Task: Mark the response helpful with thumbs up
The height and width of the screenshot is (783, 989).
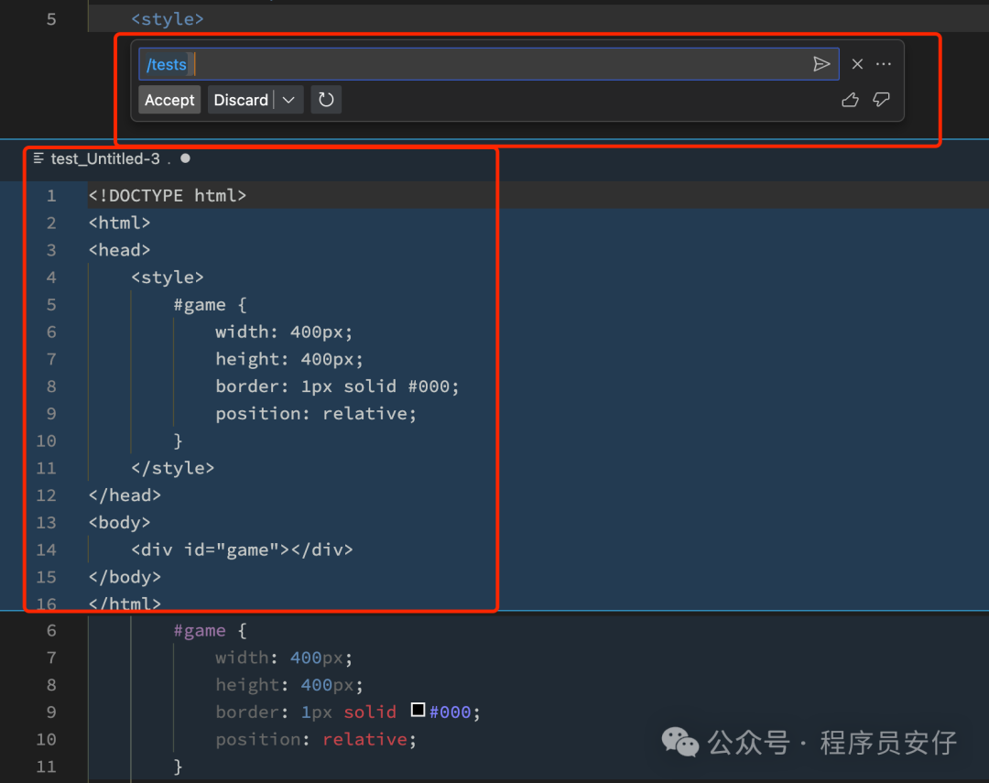Action: pos(850,100)
